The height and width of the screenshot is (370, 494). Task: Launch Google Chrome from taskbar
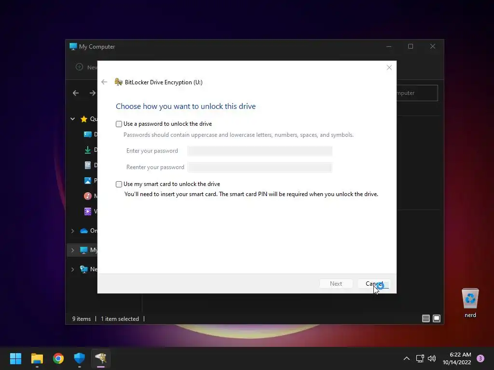(x=58, y=358)
